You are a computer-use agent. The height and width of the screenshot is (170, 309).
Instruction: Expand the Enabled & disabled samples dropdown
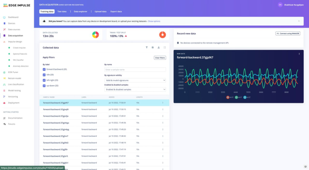click(135, 89)
